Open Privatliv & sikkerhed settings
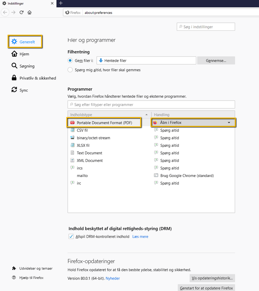 tap(34, 78)
